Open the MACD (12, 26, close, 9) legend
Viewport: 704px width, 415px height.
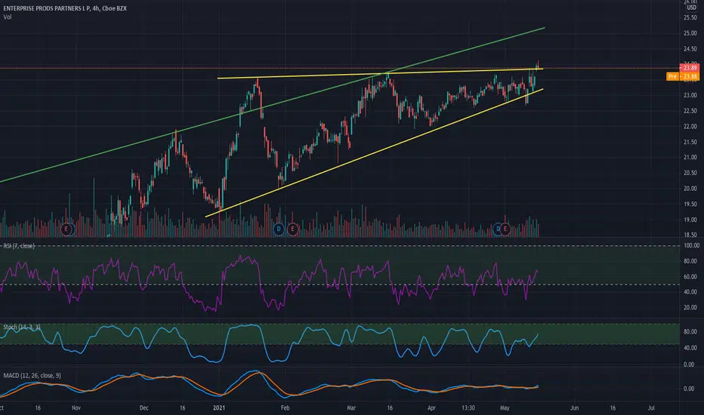point(32,376)
